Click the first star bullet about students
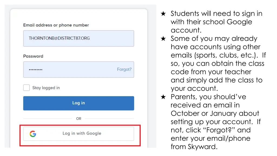 coord(163,14)
